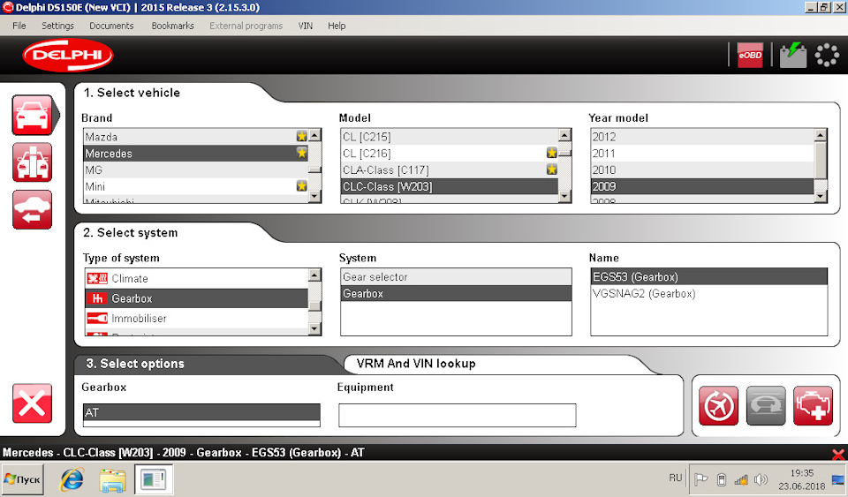
Task: Open the eOBD generic diagnostics icon
Action: pos(750,55)
